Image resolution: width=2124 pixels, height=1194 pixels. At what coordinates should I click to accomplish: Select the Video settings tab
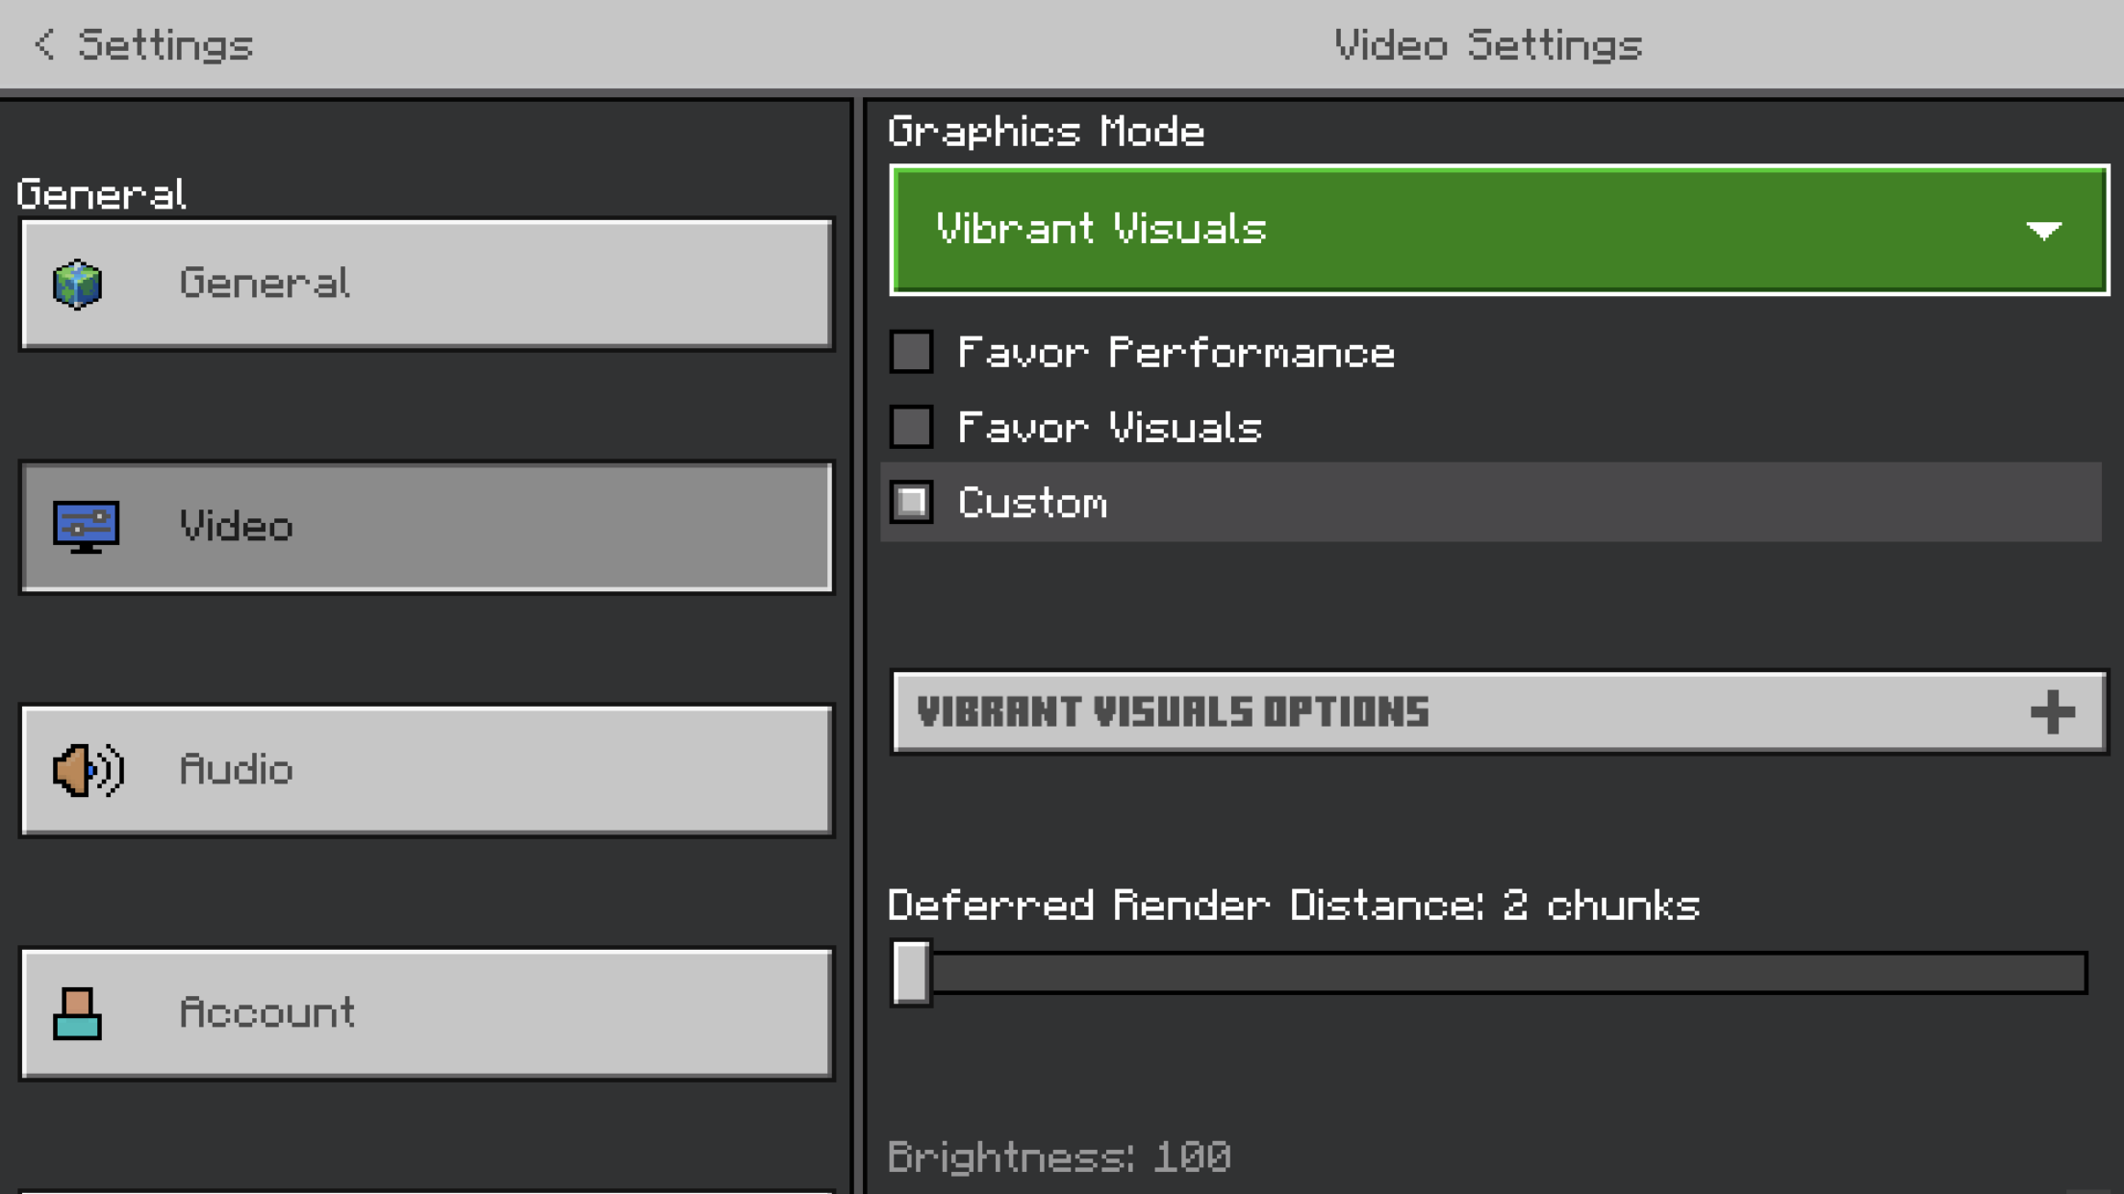[x=426, y=527]
